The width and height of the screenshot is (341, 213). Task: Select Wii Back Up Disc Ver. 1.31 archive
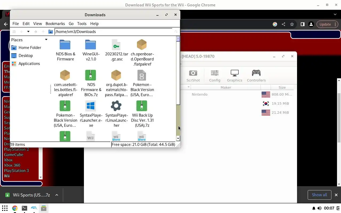click(142, 114)
